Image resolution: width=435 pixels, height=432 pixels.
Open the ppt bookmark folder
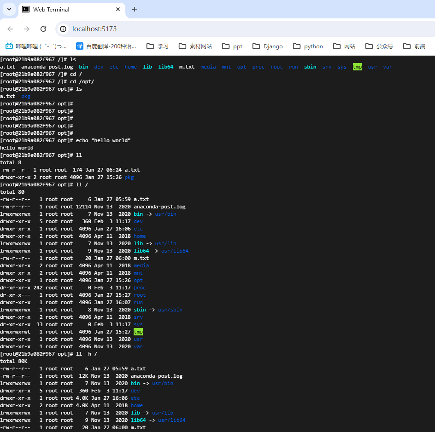[x=232, y=46]
